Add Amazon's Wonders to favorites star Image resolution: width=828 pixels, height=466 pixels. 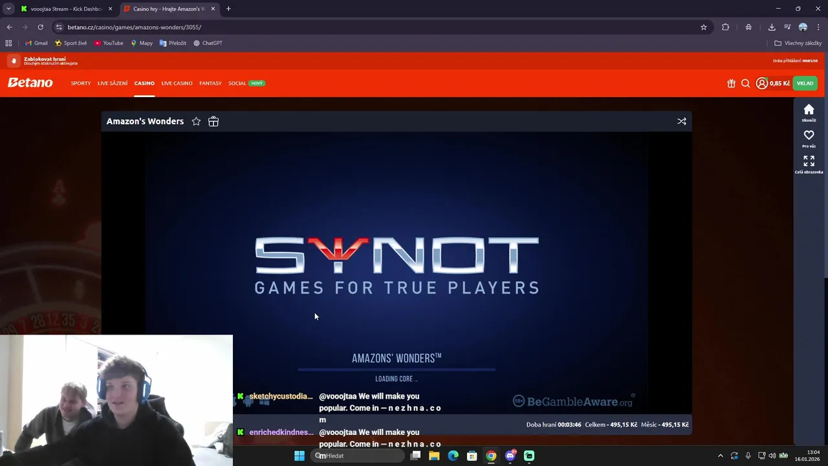point(196,121)
